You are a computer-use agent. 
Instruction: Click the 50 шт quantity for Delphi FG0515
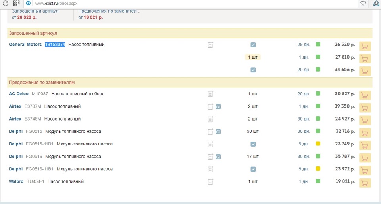(x=253, y=131)
